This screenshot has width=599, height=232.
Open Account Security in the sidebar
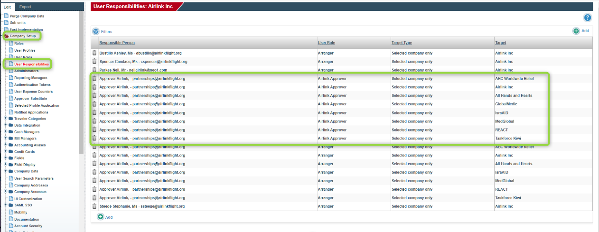pos(28,226)
